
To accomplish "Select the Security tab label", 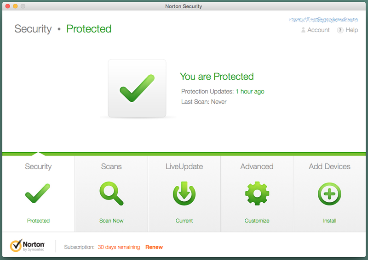I will [38, 166].
